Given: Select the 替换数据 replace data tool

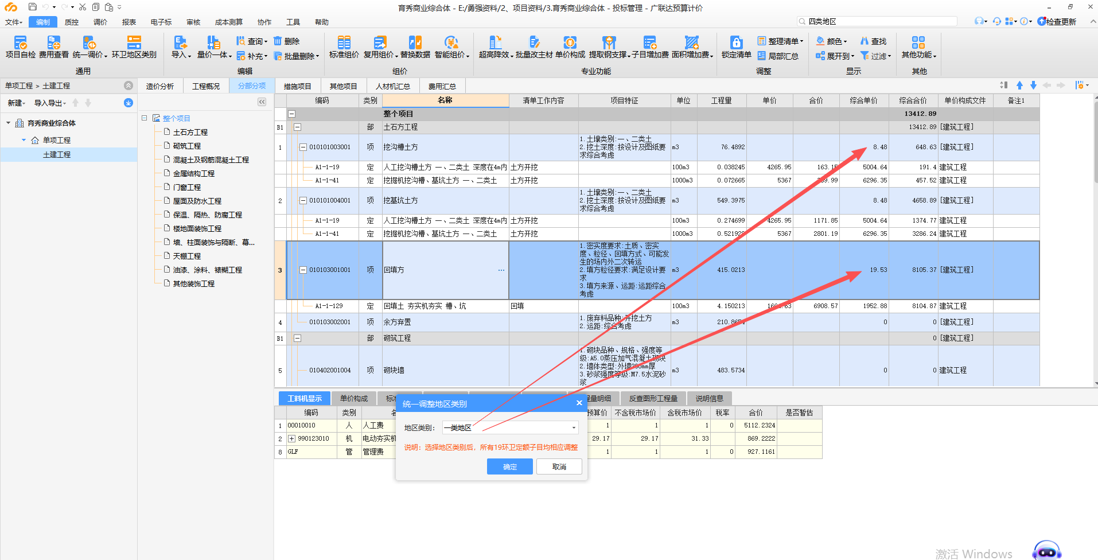Looking at the screenshot, I should [415, 46].
